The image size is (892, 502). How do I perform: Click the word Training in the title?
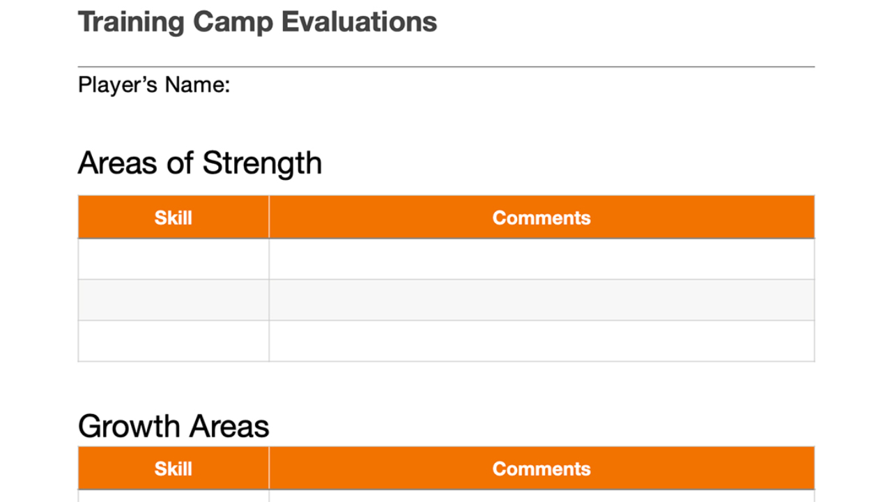[x=132, y=22]
